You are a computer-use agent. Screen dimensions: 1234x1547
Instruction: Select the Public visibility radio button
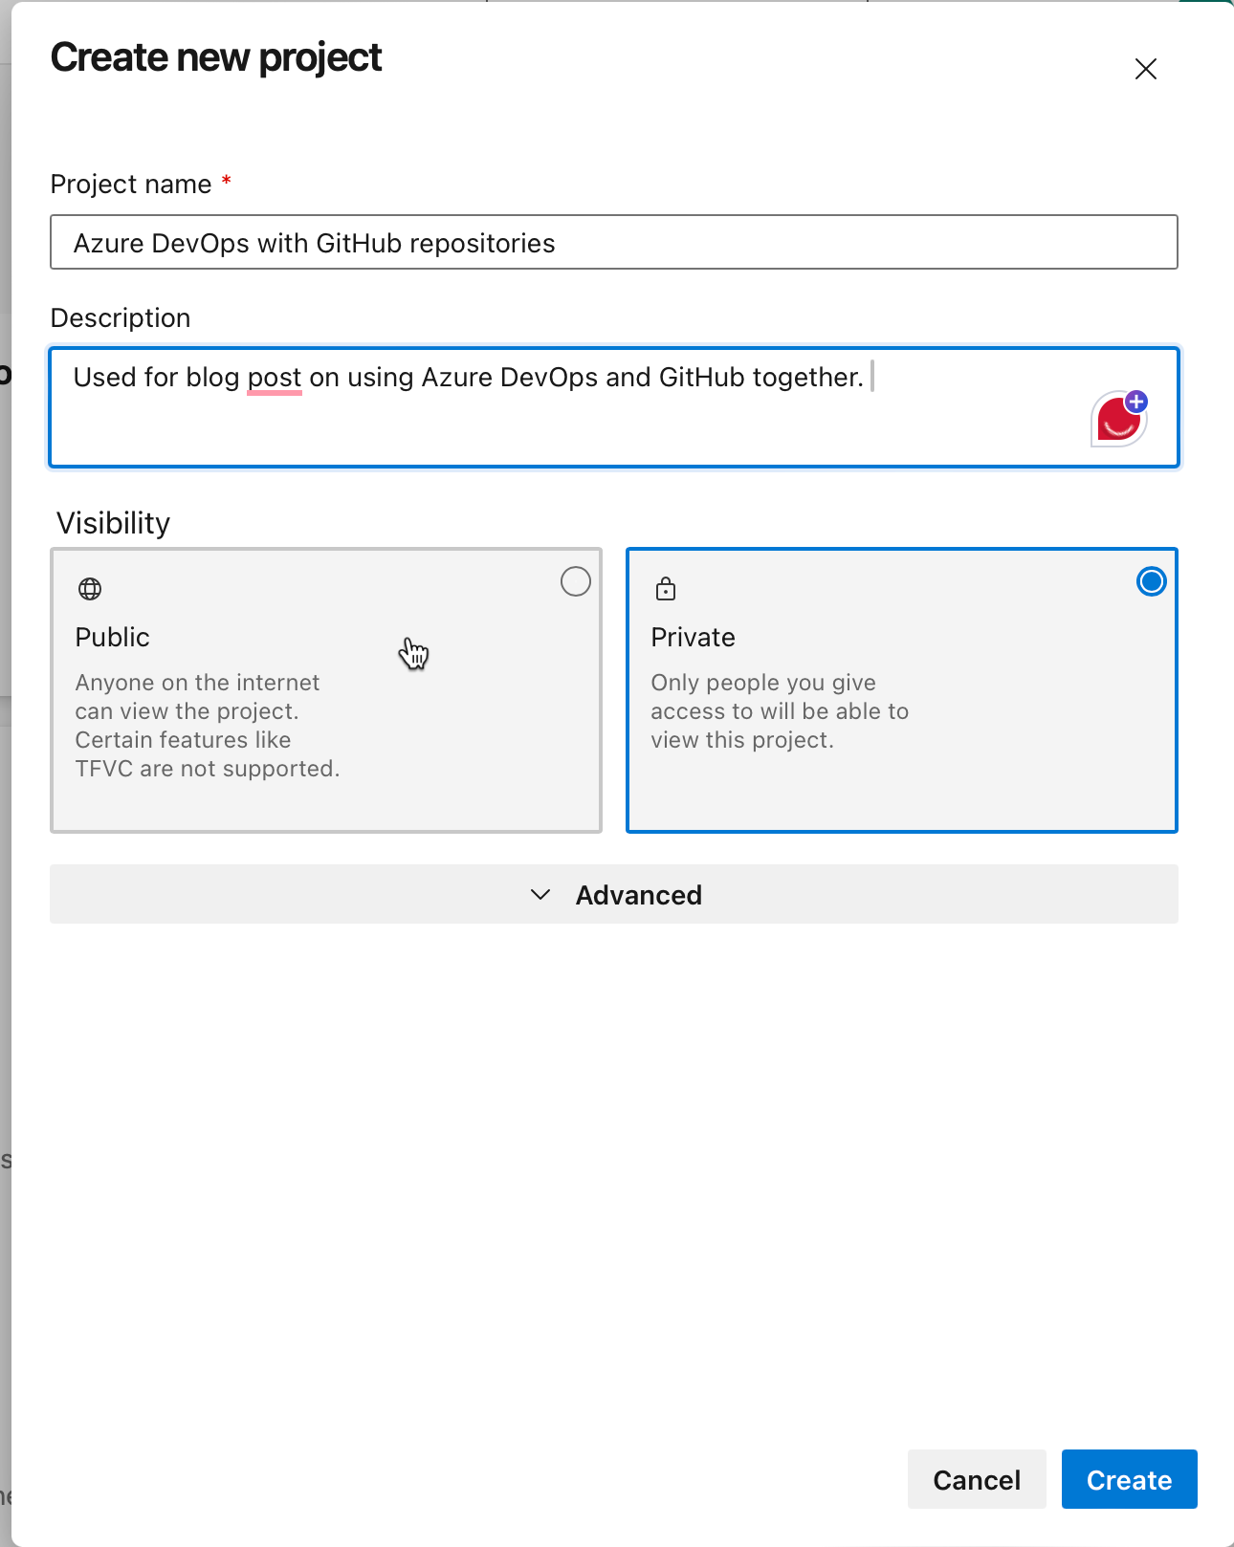pos(576,581)
